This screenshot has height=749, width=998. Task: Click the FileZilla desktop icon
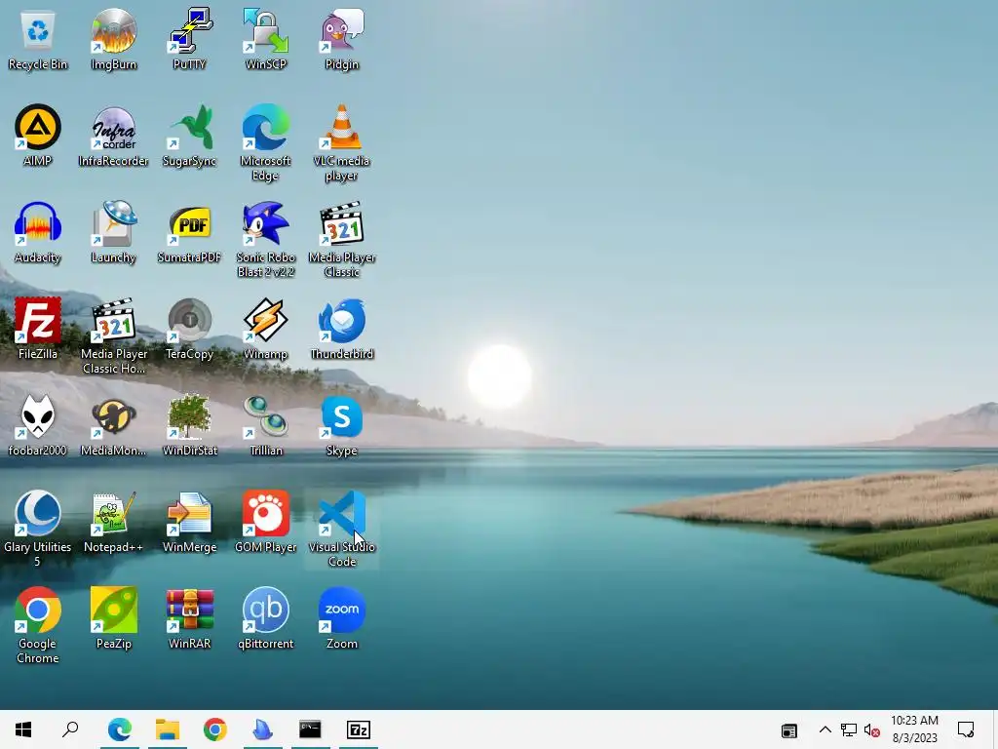38,329
